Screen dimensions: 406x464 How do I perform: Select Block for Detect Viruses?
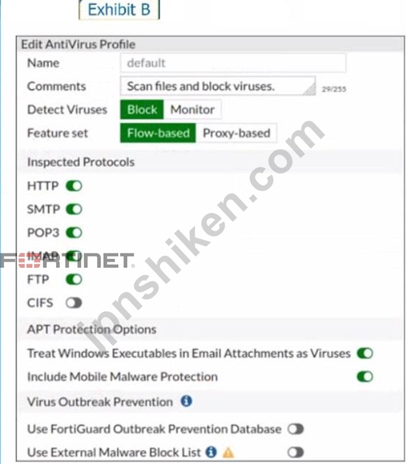142,109
